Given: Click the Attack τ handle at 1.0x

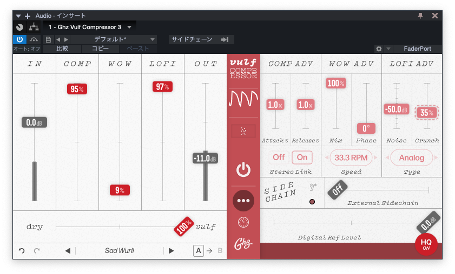Looking at the screenshot, I should tap(275, 105).
